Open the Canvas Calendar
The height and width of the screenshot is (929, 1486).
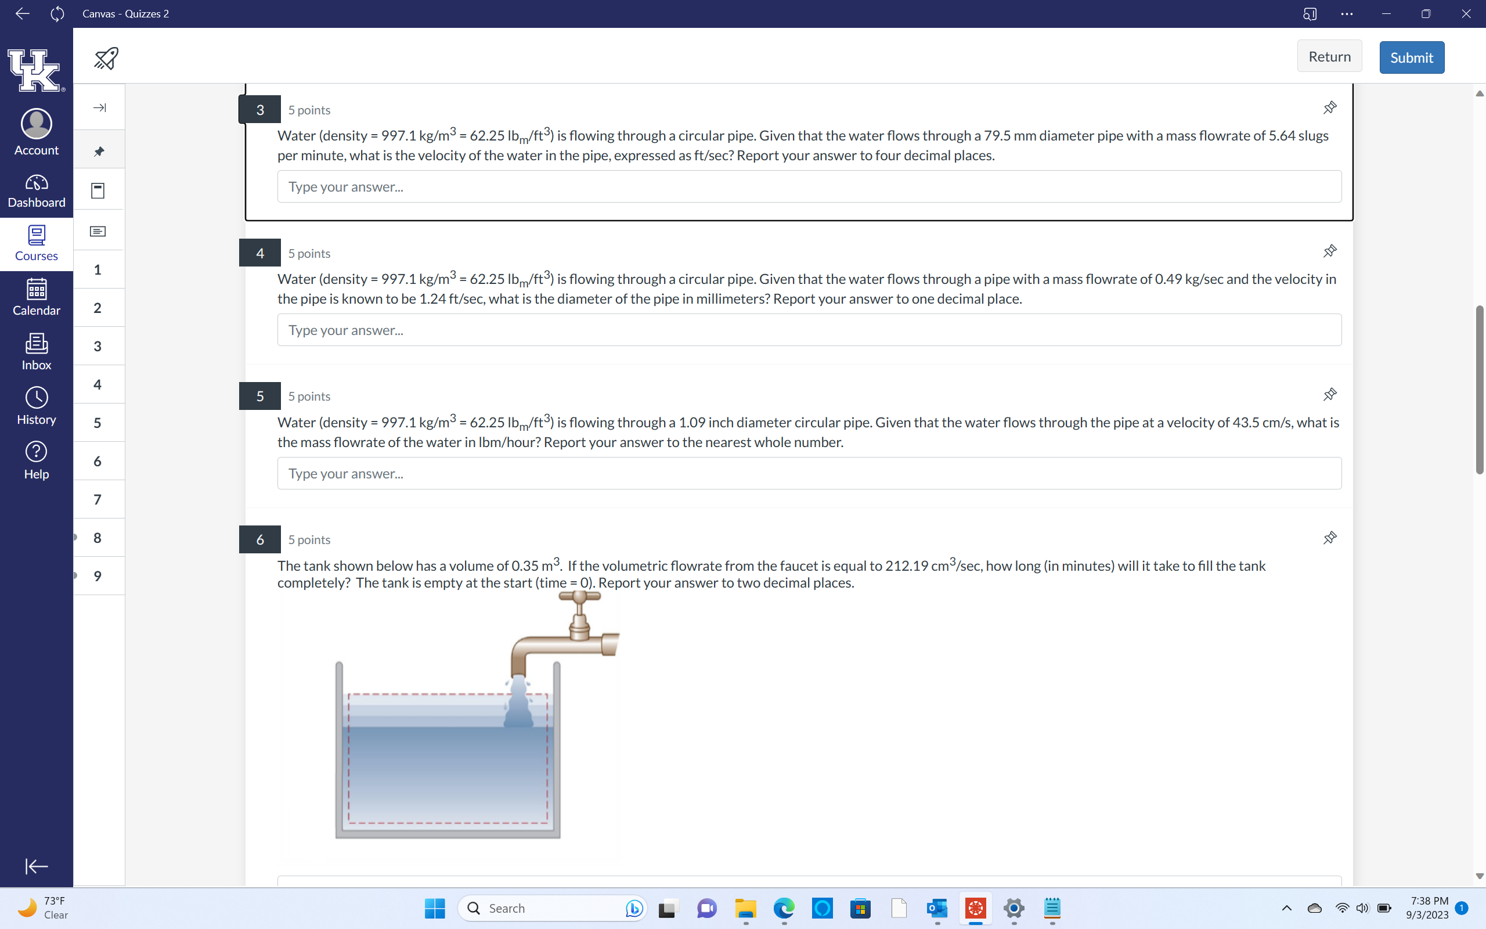tap(36, 297)
